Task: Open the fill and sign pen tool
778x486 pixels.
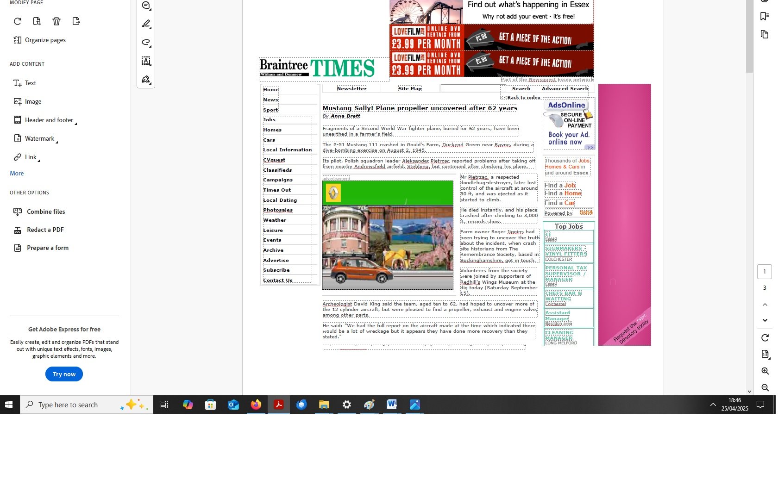Action: (x=146, y=80)
